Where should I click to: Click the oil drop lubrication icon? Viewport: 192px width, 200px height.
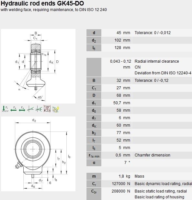pyautogui.click(x=56, y=109)
